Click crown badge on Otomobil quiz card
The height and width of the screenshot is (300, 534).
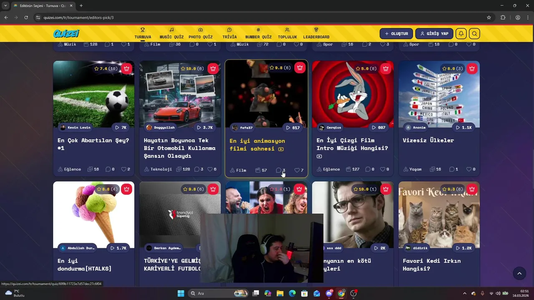213,68
